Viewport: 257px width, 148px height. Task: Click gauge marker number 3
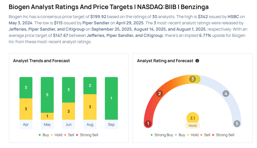192,79
